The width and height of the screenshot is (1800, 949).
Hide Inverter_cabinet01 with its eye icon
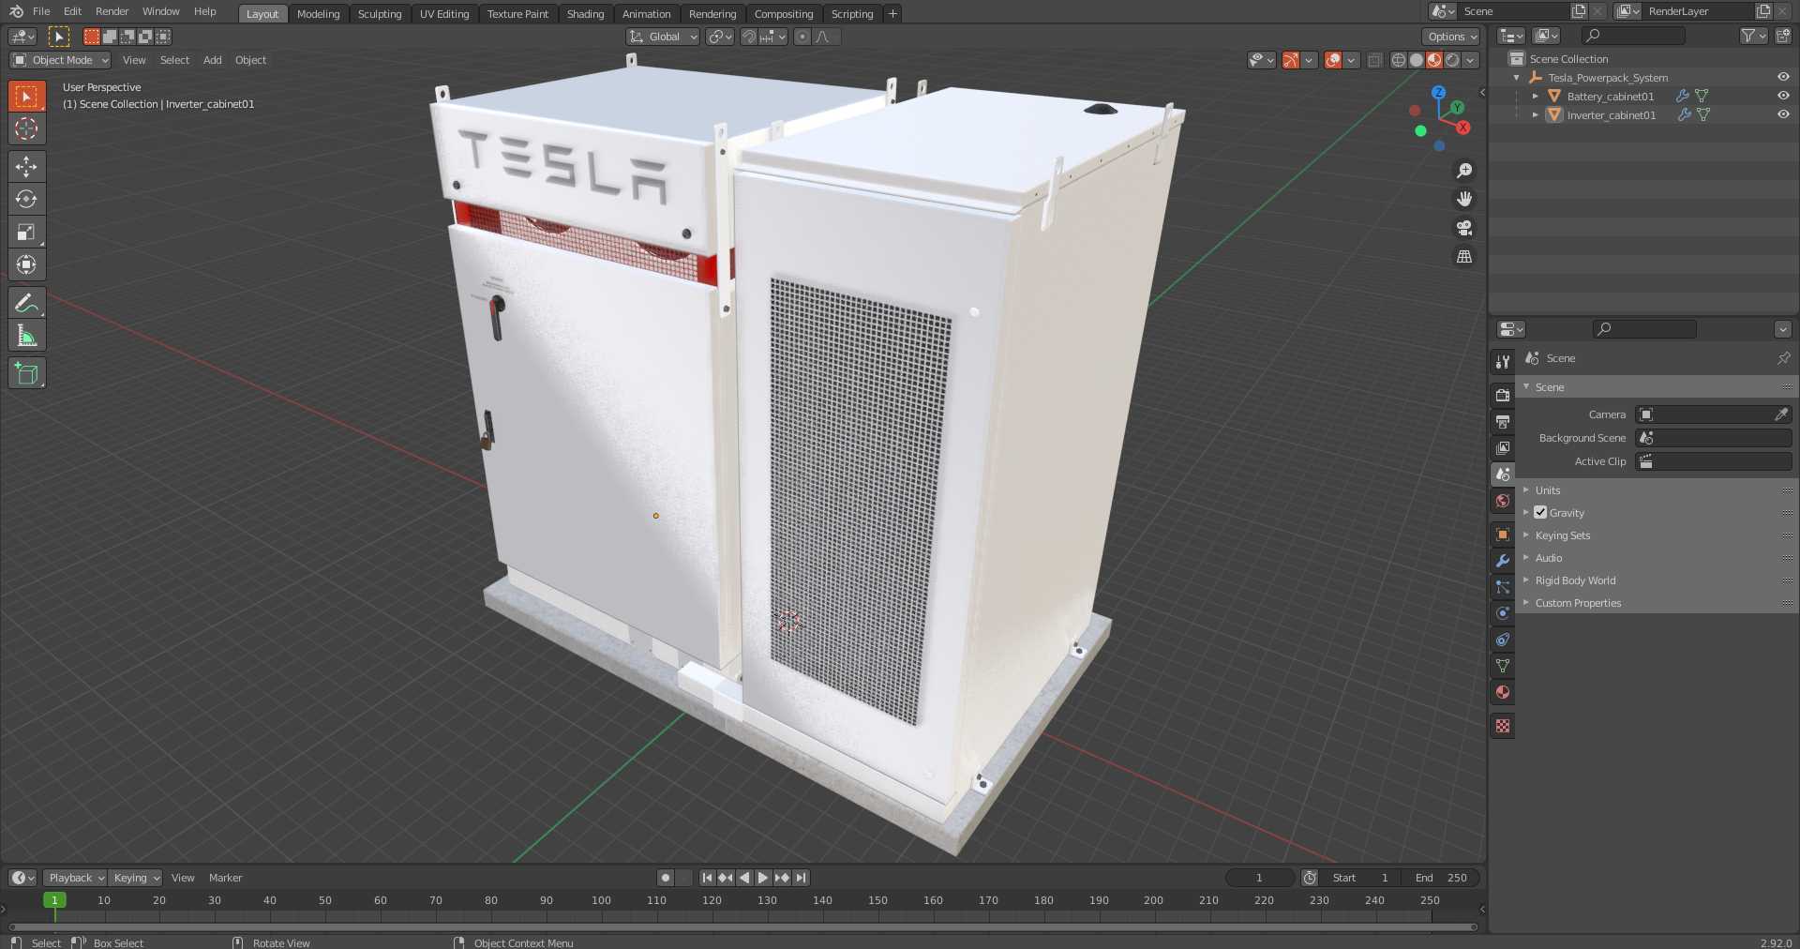click(x=1783, y=114)
